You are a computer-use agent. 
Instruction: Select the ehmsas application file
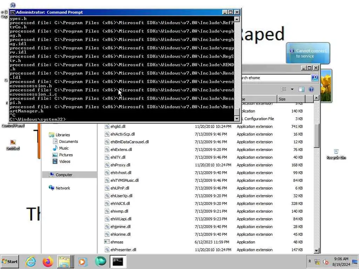pyautogui.click(x=117, y=242)
